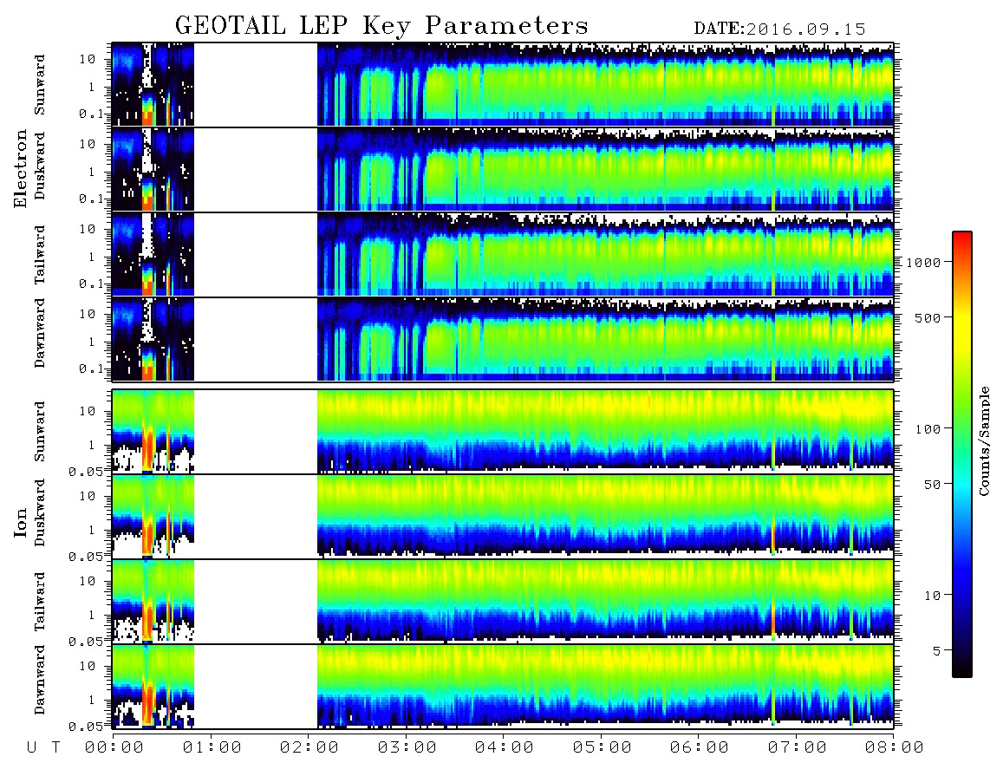The height and width of the screenshot is (763, 990).
Task: Click the 05:00 time tick label
Action: 602,748
